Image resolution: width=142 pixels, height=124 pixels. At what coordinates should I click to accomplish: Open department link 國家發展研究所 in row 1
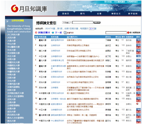(57, 40)
